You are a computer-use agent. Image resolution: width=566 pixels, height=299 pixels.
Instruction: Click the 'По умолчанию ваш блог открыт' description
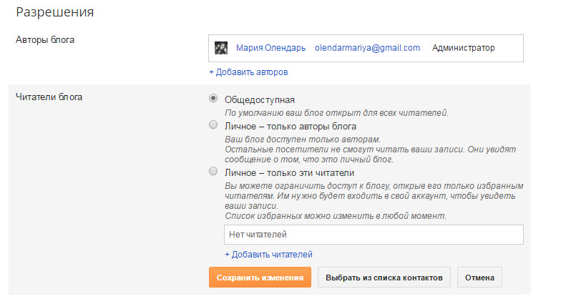click(336, 113)
